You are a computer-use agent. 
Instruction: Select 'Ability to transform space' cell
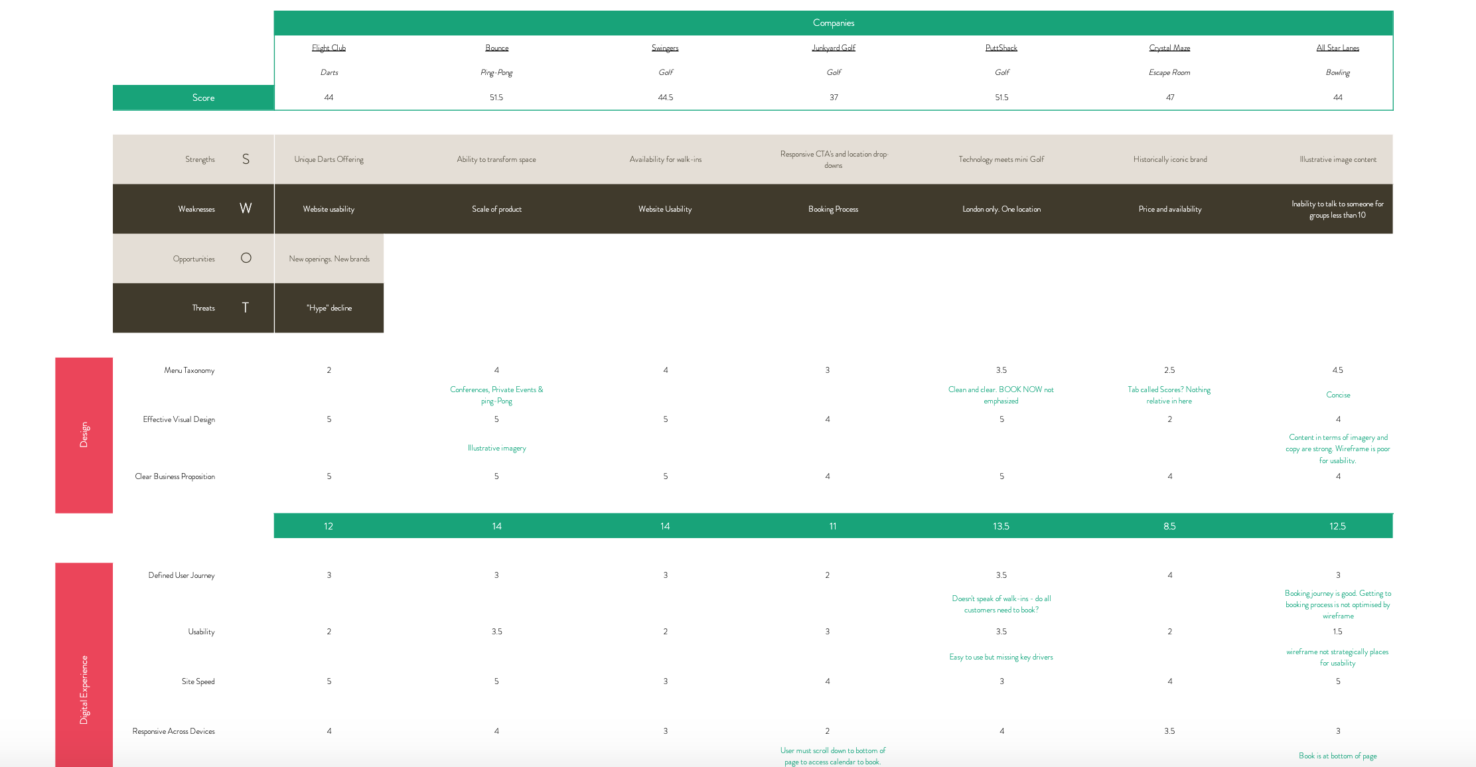point(496,159)
